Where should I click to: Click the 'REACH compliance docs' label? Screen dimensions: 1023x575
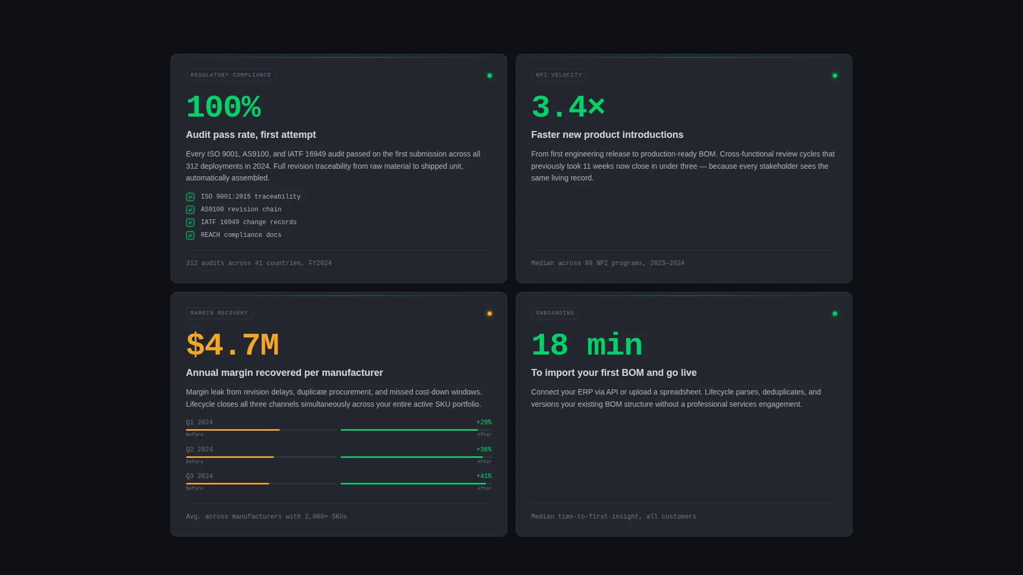click(241, 235)
